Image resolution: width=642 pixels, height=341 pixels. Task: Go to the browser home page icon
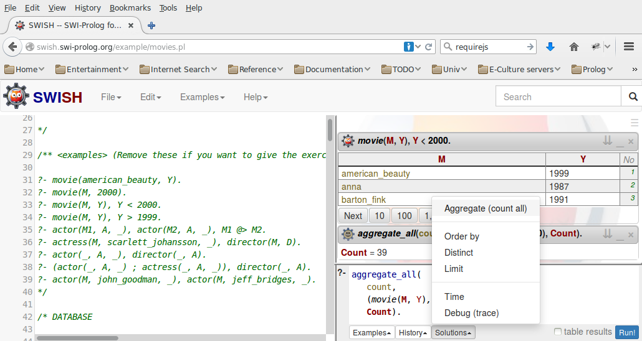[x=574, y=47]
